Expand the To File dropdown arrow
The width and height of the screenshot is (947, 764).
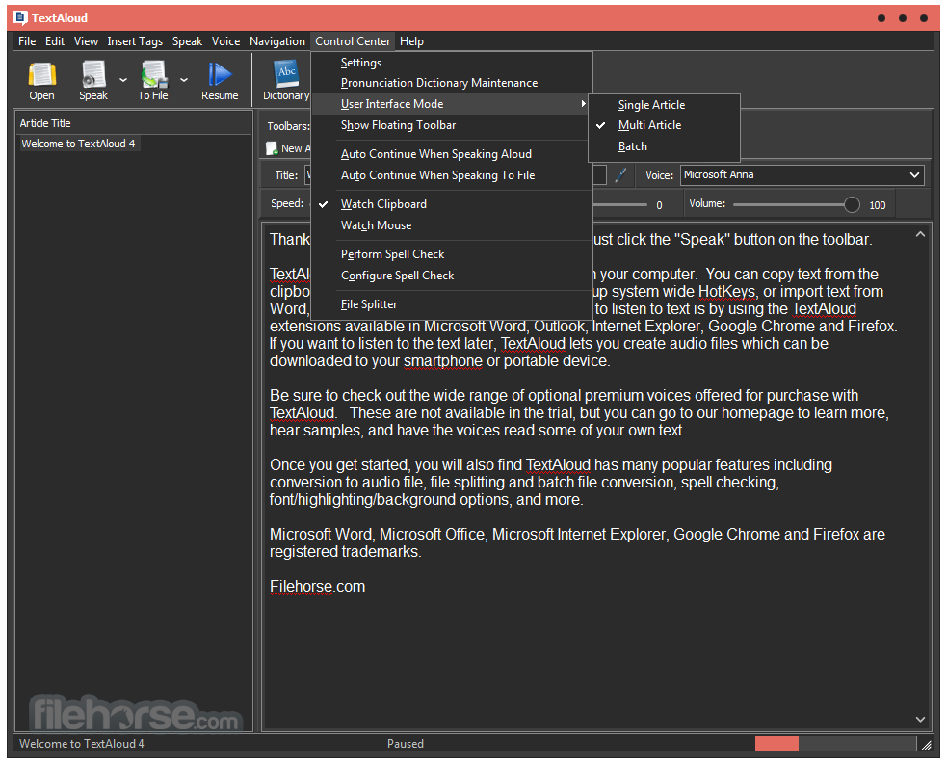coord(184,80)
